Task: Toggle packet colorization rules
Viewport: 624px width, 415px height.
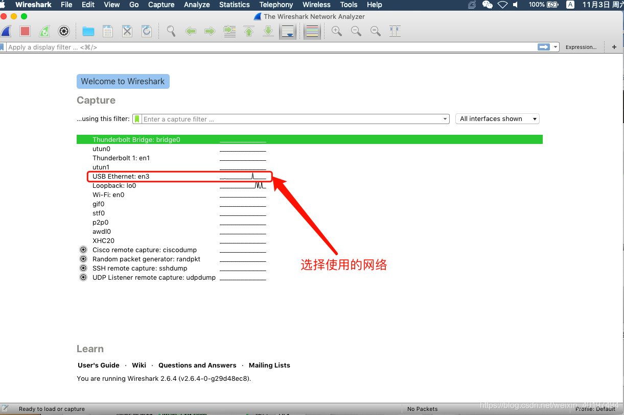Action: coord(312,31)
